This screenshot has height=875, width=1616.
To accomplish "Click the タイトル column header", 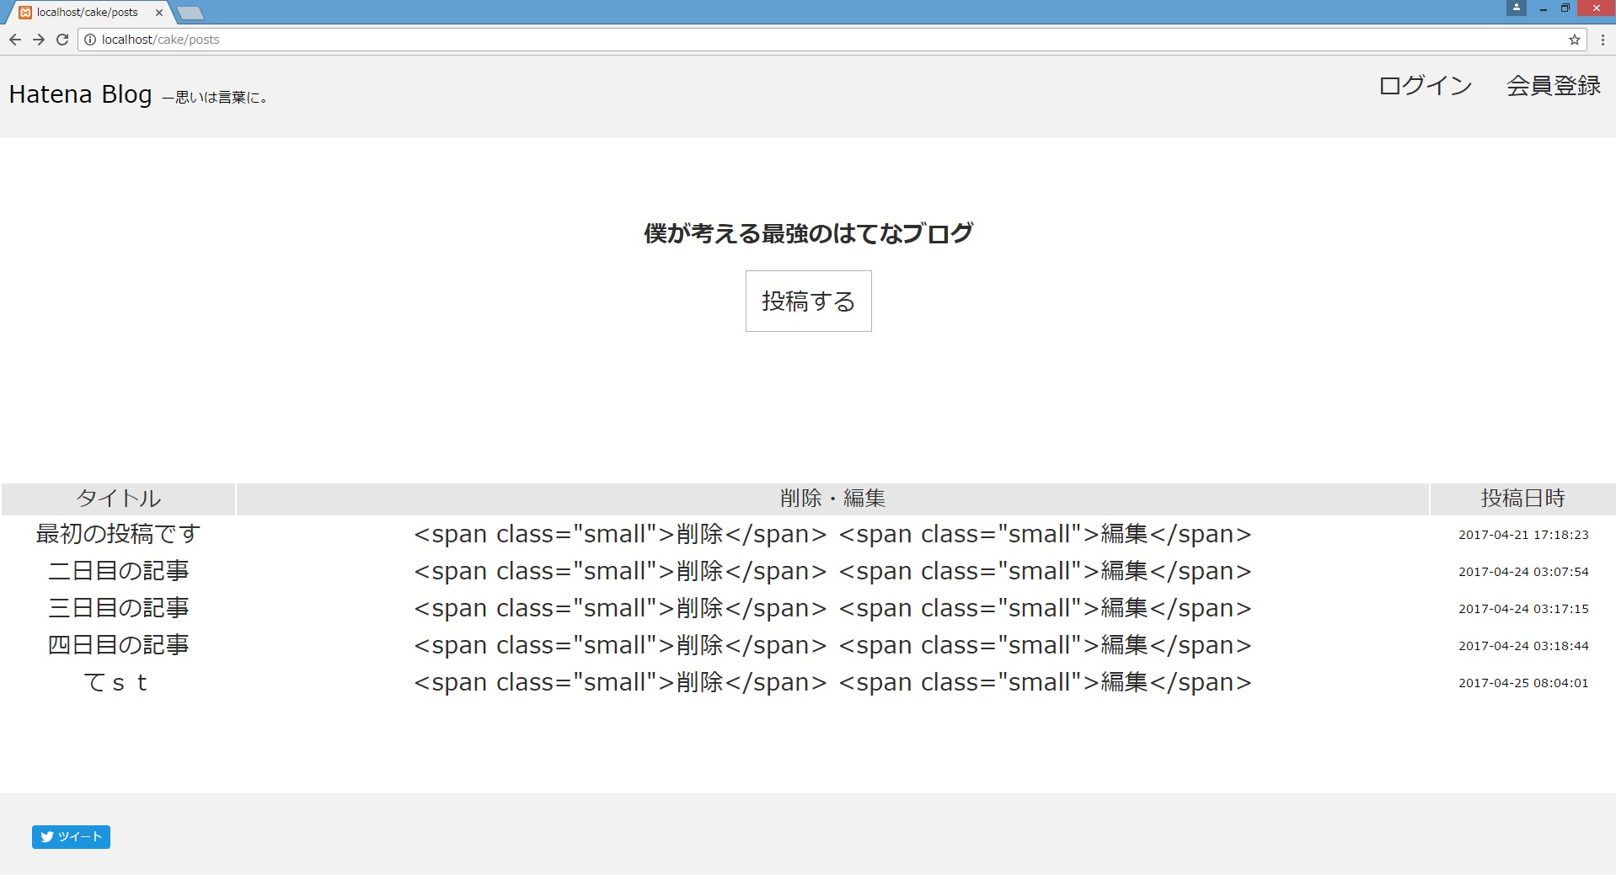I will pyautogui.click(x=118, y=499).
